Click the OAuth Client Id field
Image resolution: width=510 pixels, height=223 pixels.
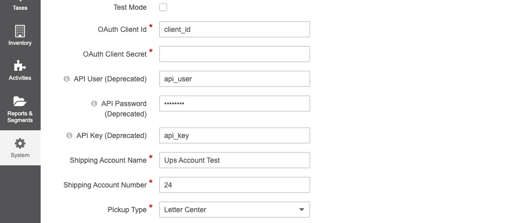click(x=234, y=29)
